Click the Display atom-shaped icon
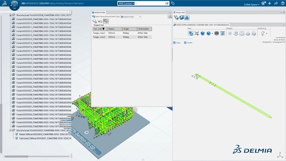The width and height of the screenshot is (286, 161). (230, 33)
